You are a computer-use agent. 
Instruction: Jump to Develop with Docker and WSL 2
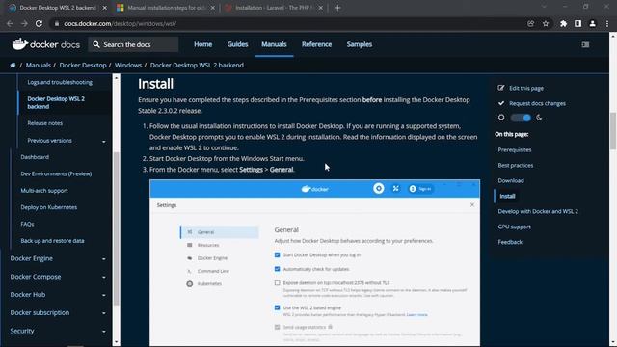538,211
